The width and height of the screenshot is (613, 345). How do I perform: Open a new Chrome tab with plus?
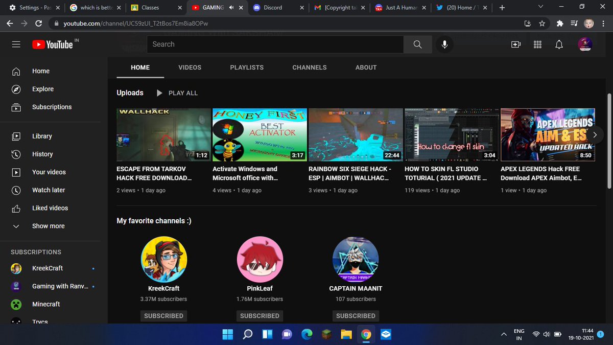point(502,8)
